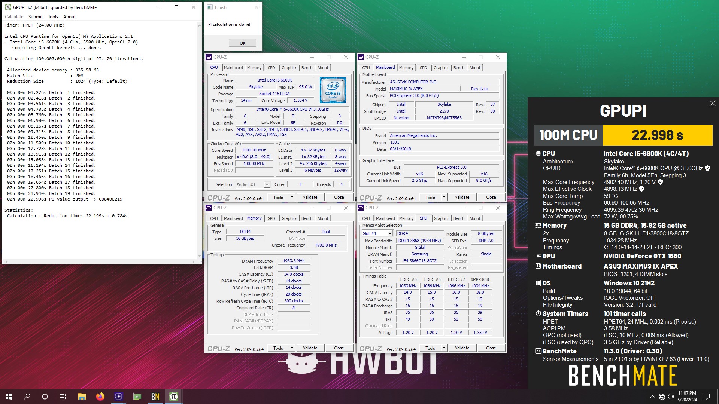
Task: Click the OS Windows icon in BenchMate overlay
Action: [538, 283]
